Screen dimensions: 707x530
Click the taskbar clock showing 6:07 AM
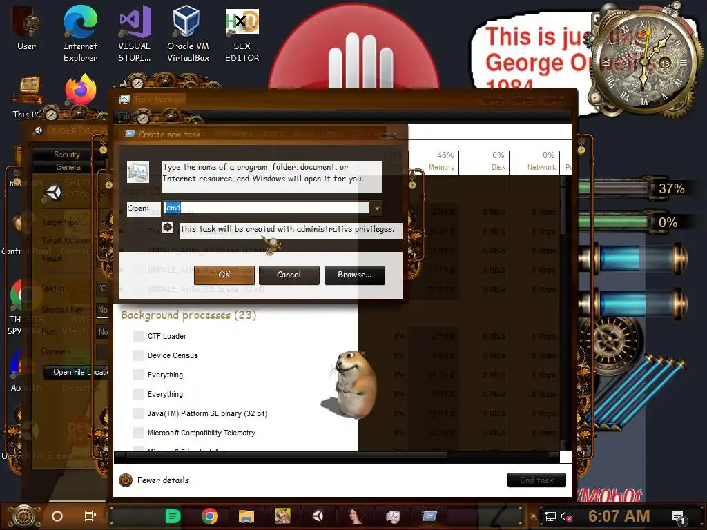619,516
